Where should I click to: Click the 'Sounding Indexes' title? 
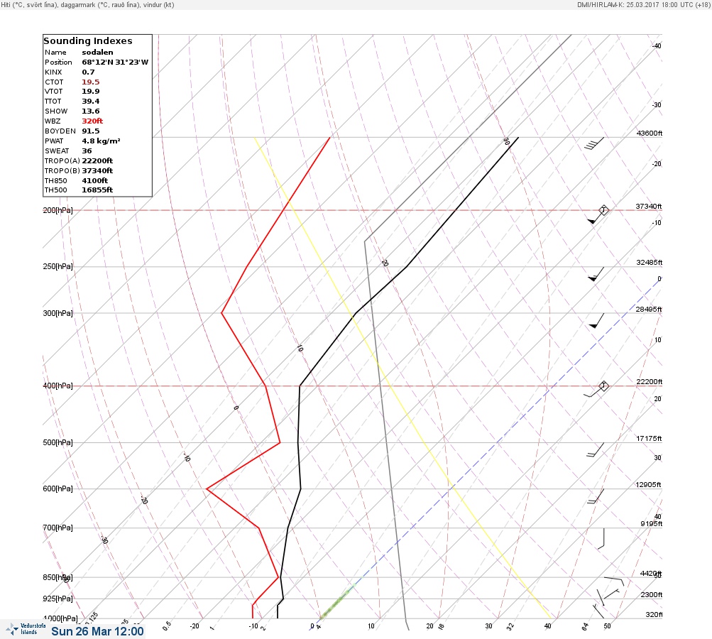click(87, 41)
